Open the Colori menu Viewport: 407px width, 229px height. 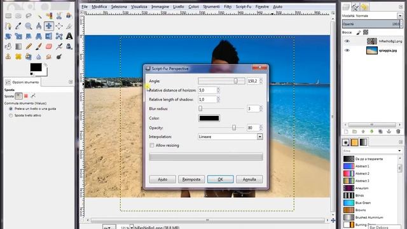click(193, 7)
